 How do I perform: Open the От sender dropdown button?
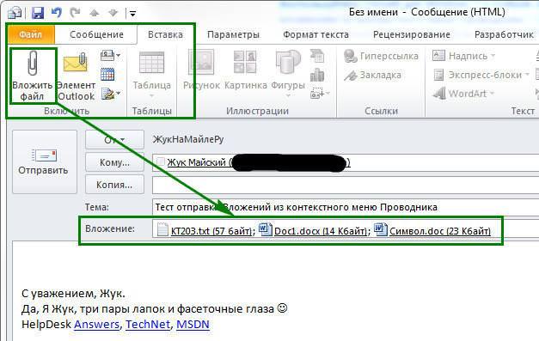(114, 139)
